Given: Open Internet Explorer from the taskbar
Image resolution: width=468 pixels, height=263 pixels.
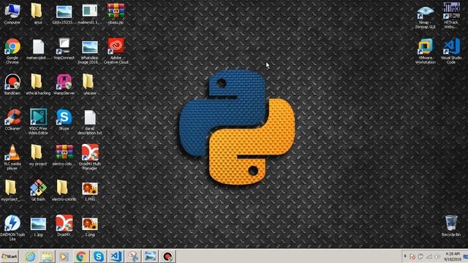Looking at the screenshot, I should tap(30, 256).
